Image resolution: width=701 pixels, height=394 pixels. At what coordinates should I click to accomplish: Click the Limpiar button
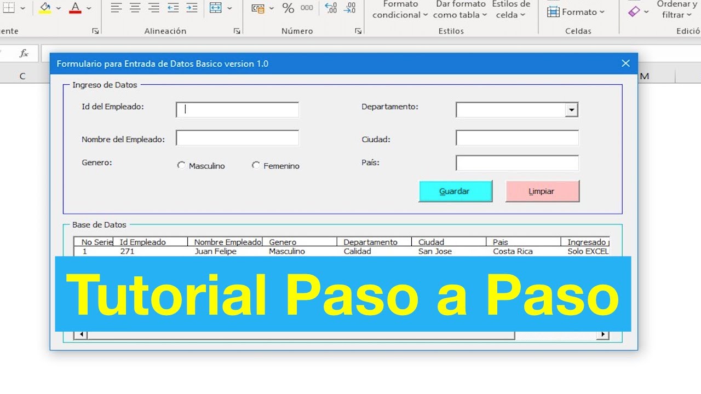click(542, 191)
